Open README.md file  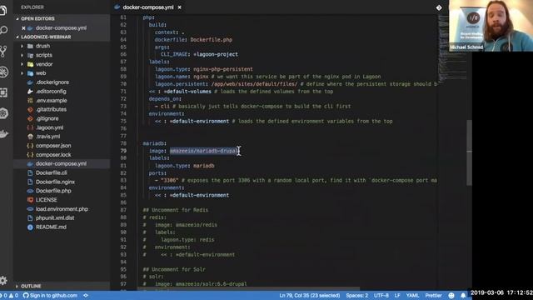click(51, 227)
